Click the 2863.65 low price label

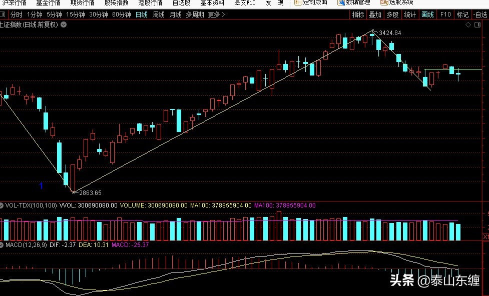tap(91, 193)
